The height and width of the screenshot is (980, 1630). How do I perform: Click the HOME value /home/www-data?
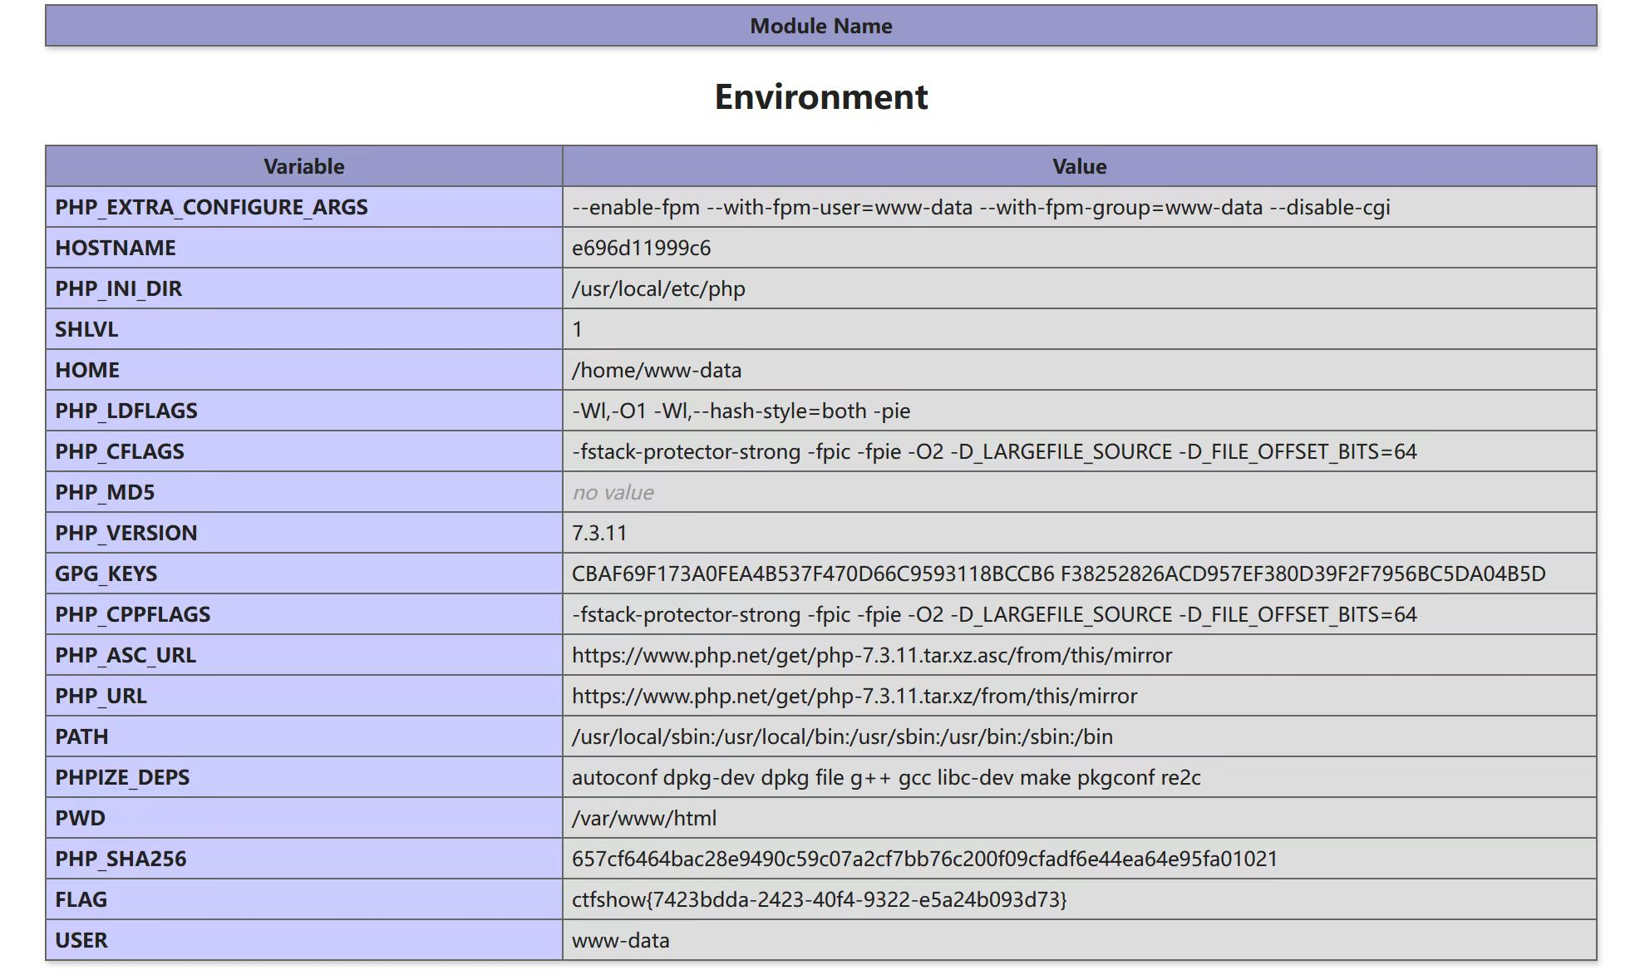point(656,370)
